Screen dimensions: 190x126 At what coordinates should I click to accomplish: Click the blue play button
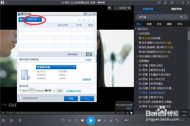point(91,120)
